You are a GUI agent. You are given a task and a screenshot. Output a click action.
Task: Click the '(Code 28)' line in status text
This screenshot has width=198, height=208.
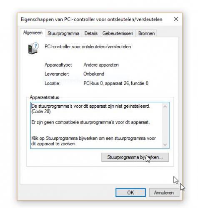[41, 111]
